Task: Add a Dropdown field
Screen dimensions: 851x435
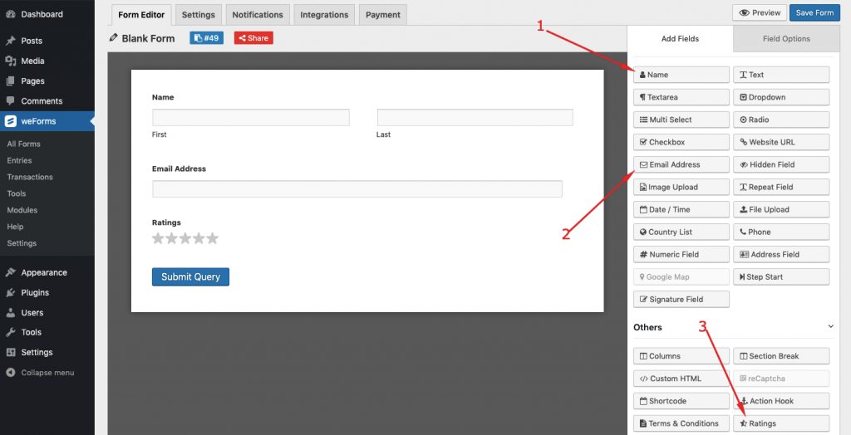Action: (781, 97)
